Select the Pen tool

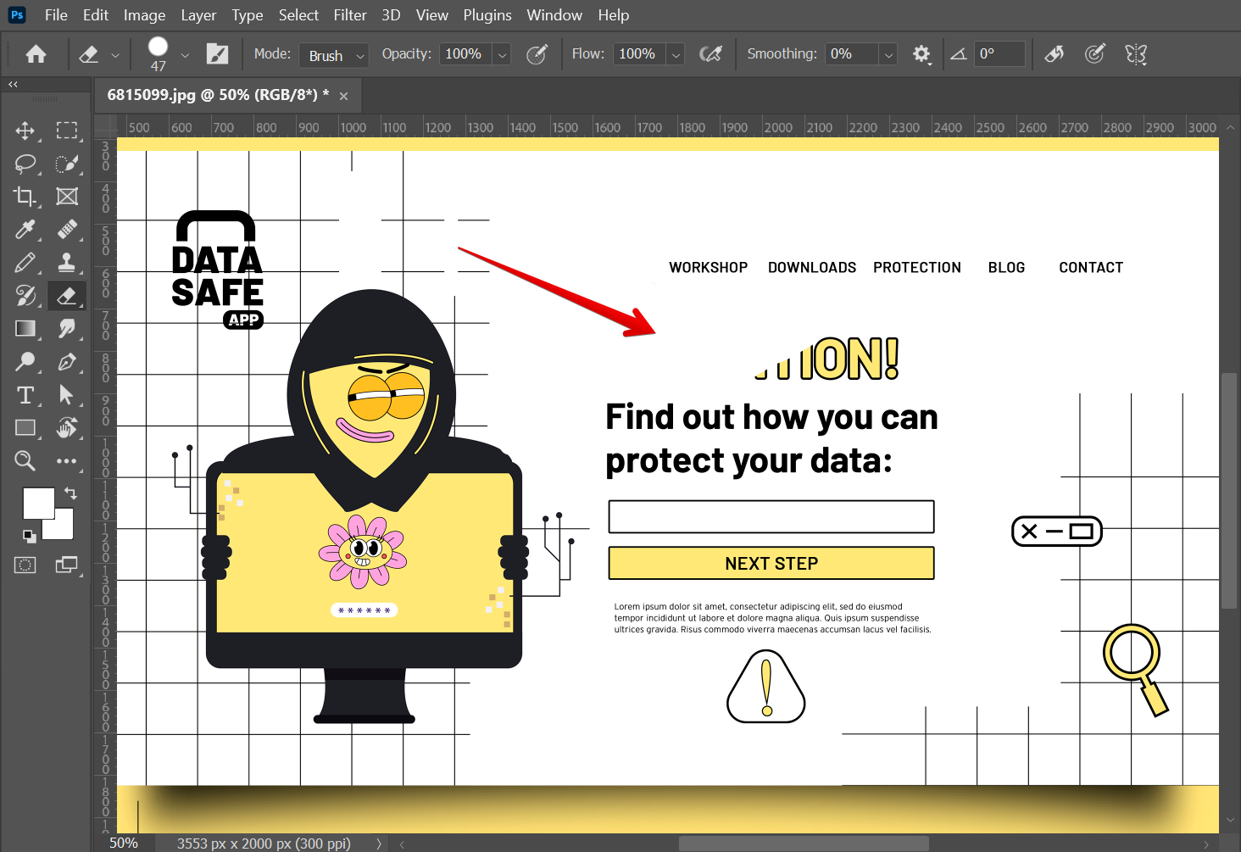pos(67,362)
